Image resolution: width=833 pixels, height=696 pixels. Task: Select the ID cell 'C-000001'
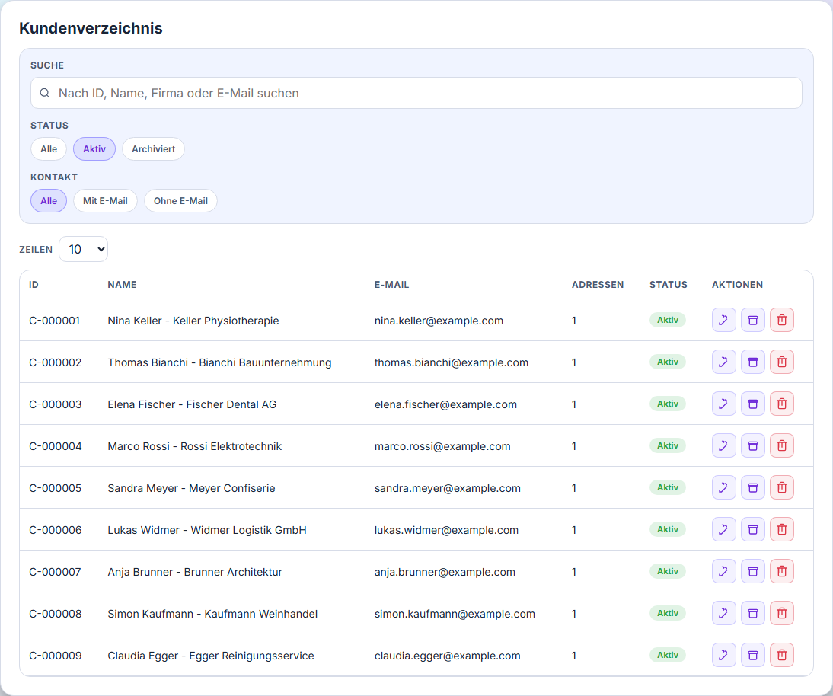55,321
